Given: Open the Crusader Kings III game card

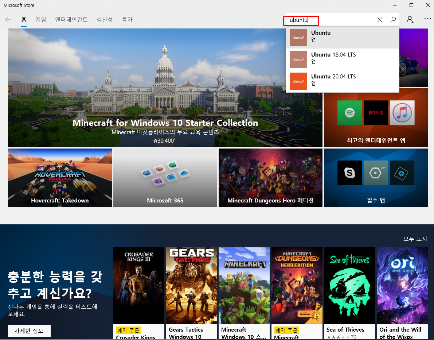Looking at the screenshot, I should [x=139, y=294].
